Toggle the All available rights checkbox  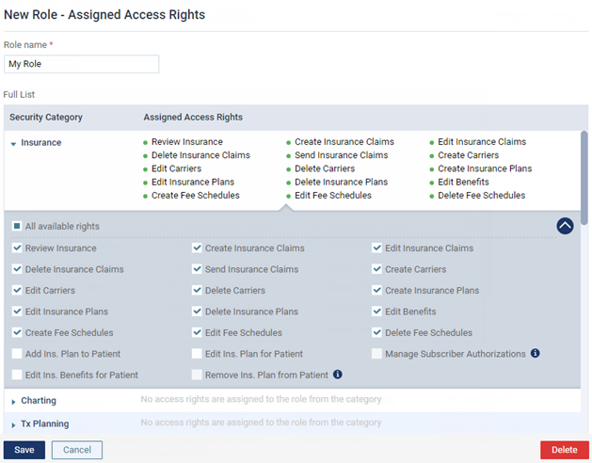18,227
